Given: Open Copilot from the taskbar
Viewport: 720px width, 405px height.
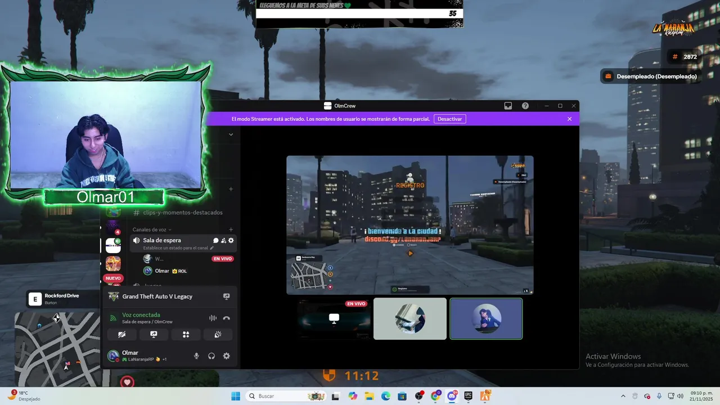Looking at the screenshot, I should pyautogui.click(x=353, y=396).
